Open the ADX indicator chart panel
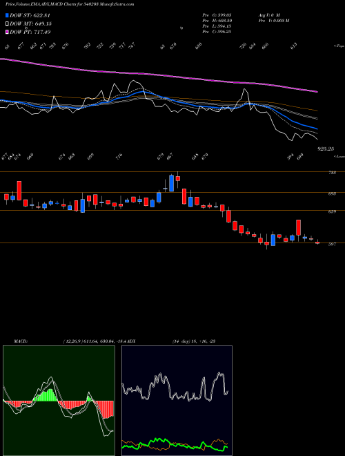The width and height of the screenshot is (345, 456). click(177, 401)
